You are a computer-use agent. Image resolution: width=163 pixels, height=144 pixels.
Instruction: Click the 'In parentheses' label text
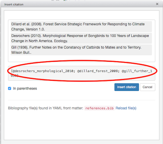click(25, 89)
